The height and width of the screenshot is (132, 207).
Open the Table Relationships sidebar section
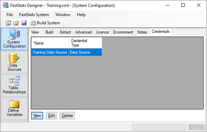(x=14, y=85)
